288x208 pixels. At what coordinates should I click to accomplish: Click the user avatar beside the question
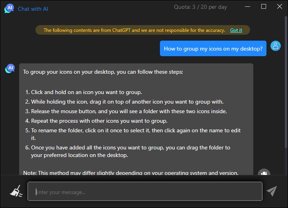276,46
